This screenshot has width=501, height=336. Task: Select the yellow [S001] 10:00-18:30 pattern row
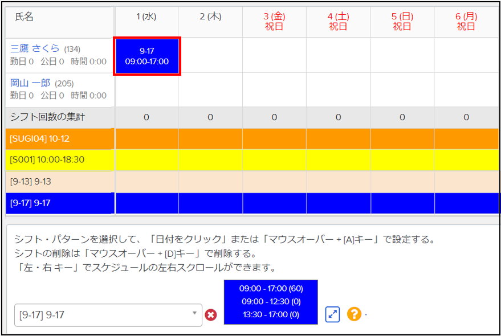tap(60, 160)
